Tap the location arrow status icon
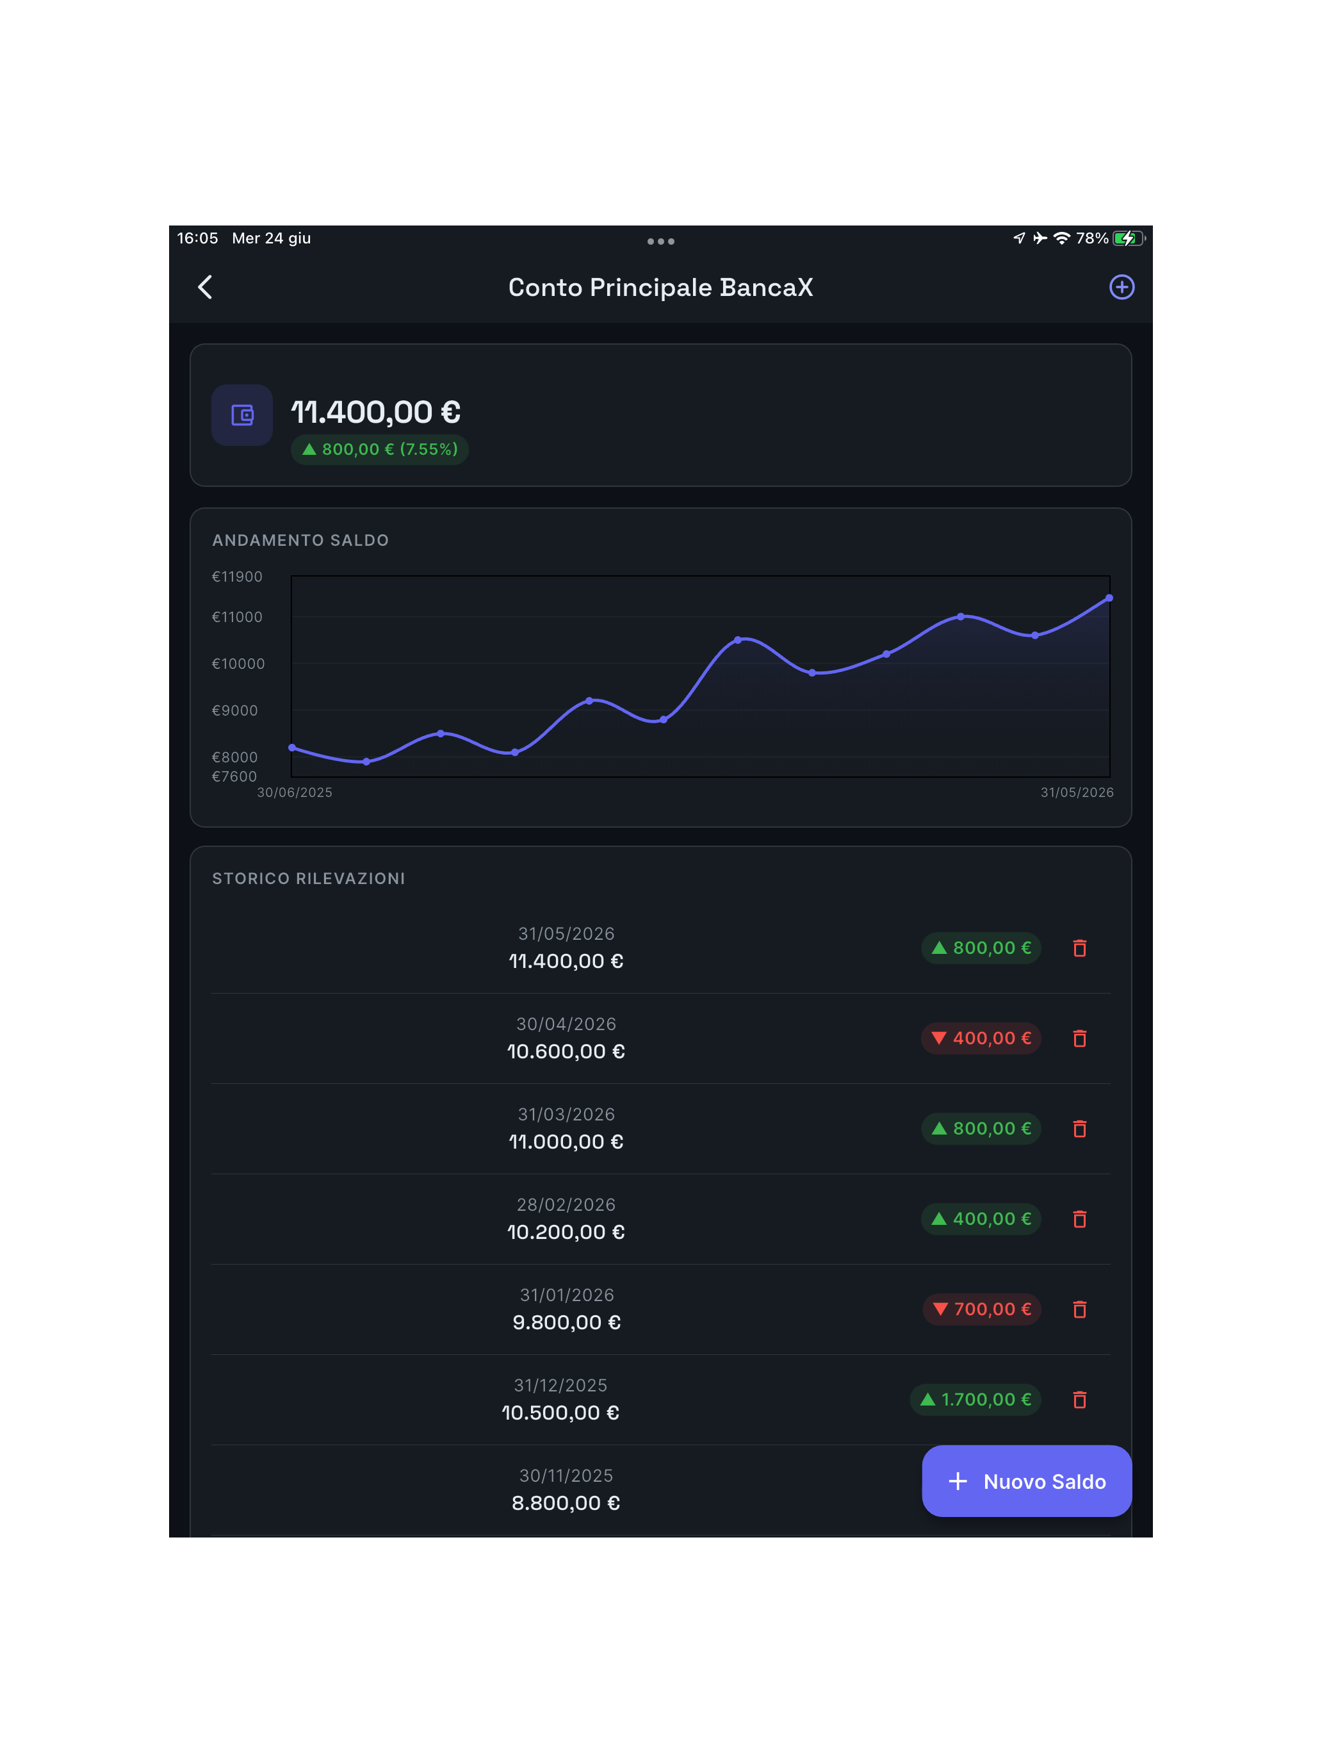Image resolution: width=1322 pixels, height=1763 pixels. pyautogui.click(x=1018, y=238)
